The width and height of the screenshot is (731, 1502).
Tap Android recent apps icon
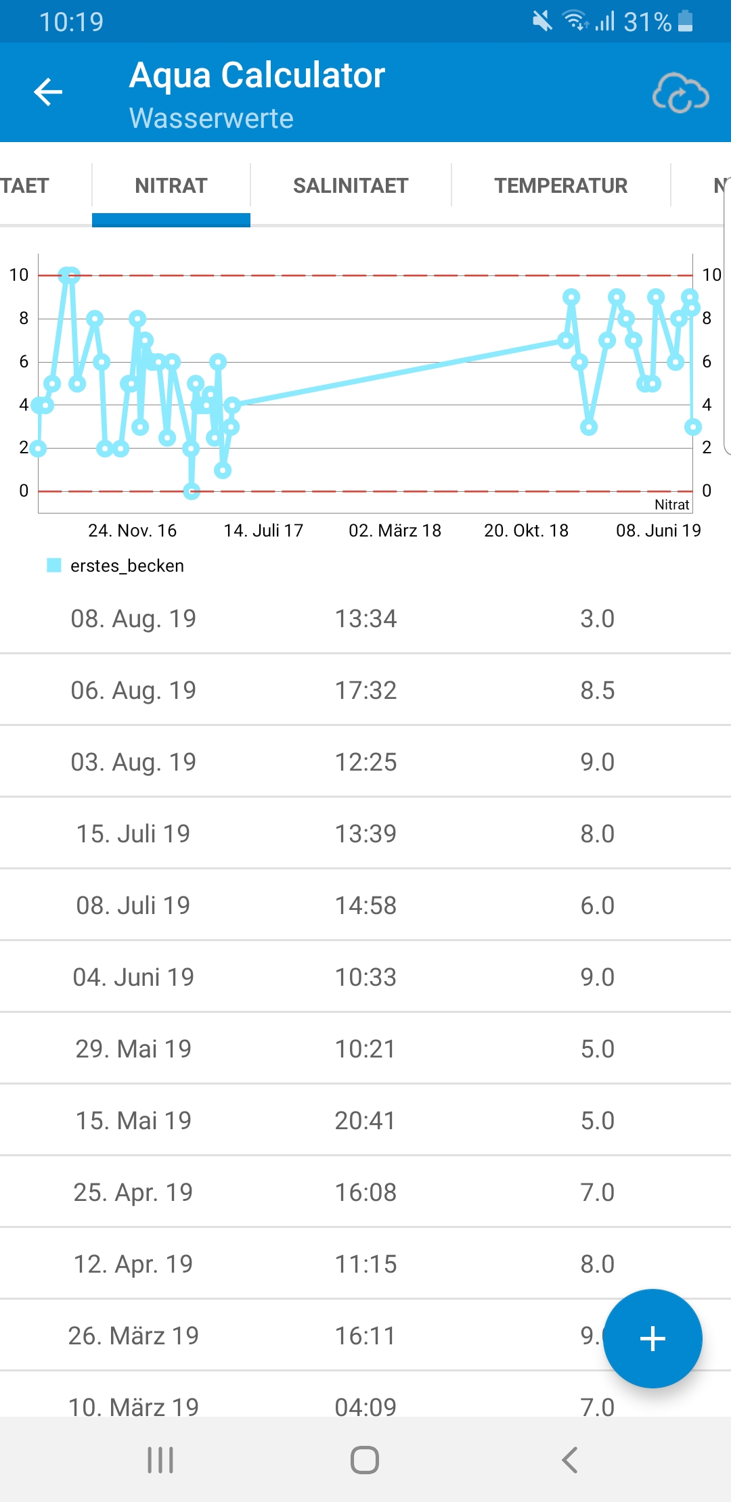160,1460
